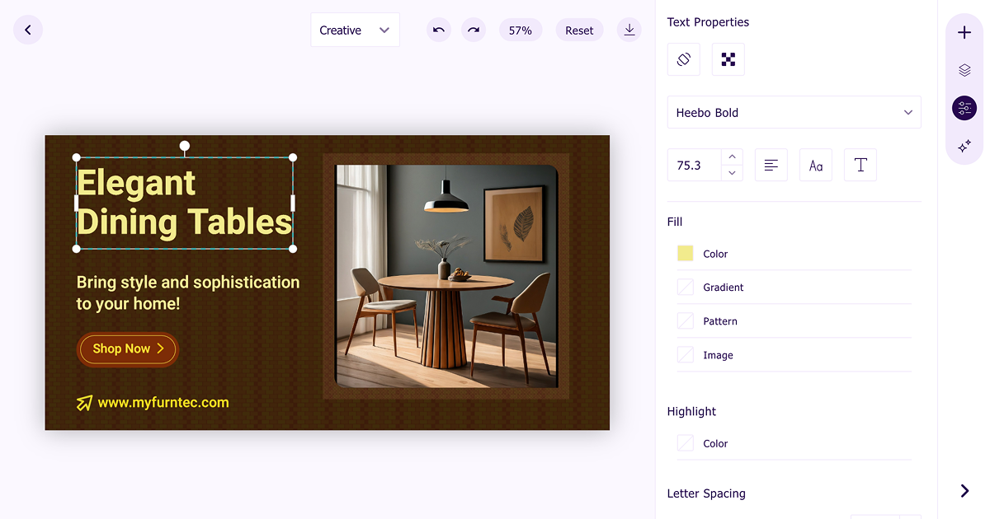
Task: Click the Fill section label
Action: [x=675, y=222]
